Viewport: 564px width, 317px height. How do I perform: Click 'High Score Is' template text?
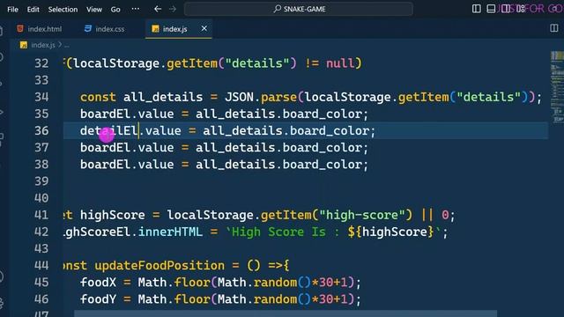pyautogui.click(x=278, y=232)
